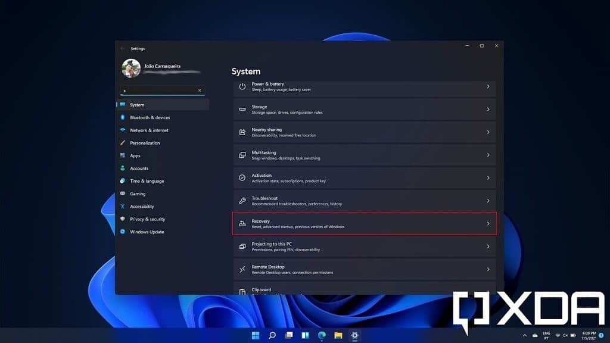
Task: Expand the Activation chevron
Action: tap(488, 177)
